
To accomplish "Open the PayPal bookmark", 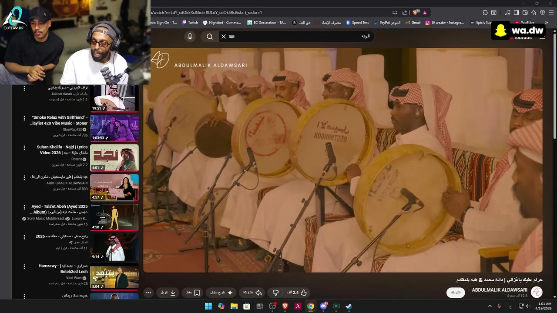I will [387, 23].
